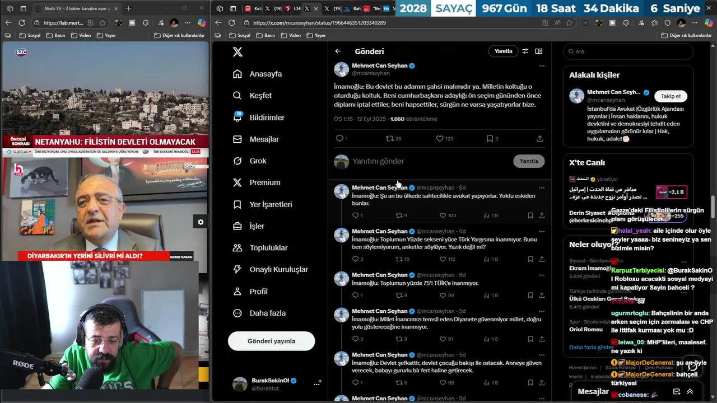Expand the Mesajlar drawer chevron

tap(690, 392)
